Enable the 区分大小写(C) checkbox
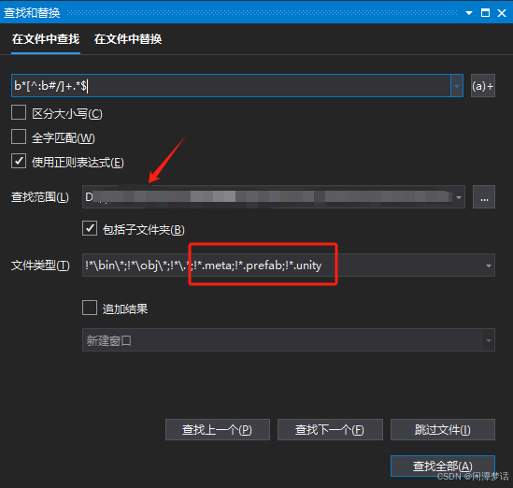The height and width of the screenshot is (488, 513). pyautogui.click(x=19, y=112)
